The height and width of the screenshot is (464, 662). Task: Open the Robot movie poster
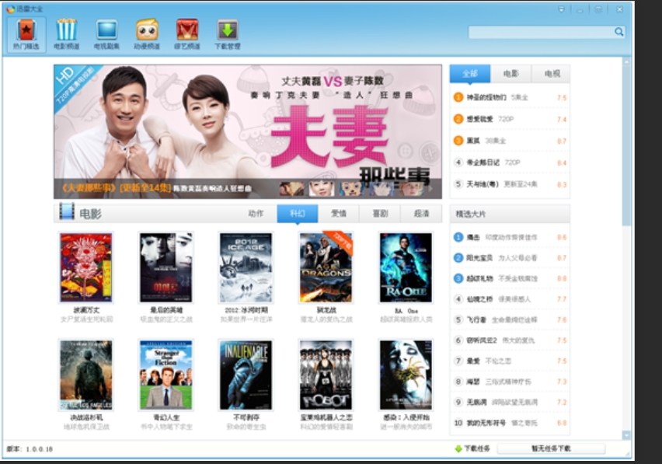coord(326,375)
